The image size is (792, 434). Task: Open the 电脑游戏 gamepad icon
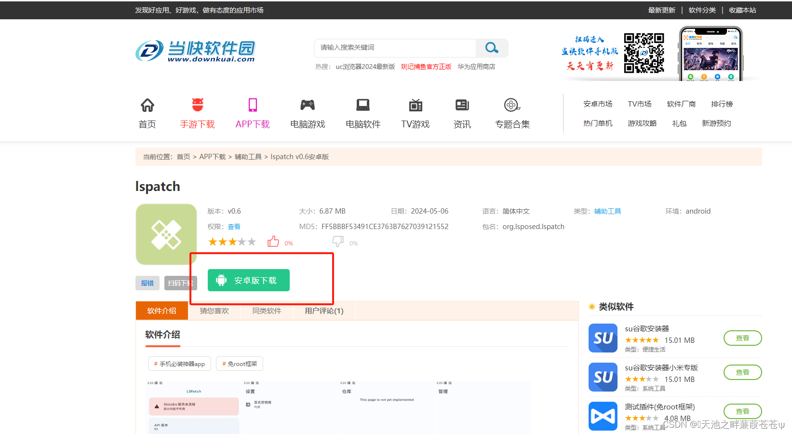pos(308,105)
